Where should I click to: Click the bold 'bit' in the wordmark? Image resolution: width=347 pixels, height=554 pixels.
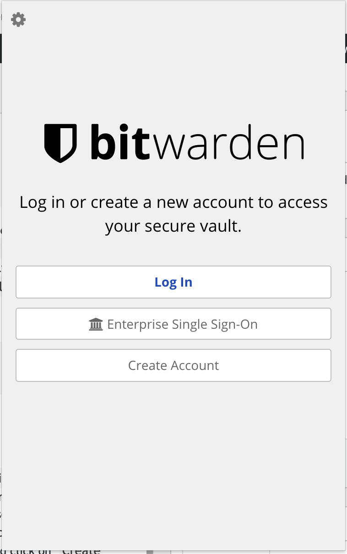[x=120, y=142]
